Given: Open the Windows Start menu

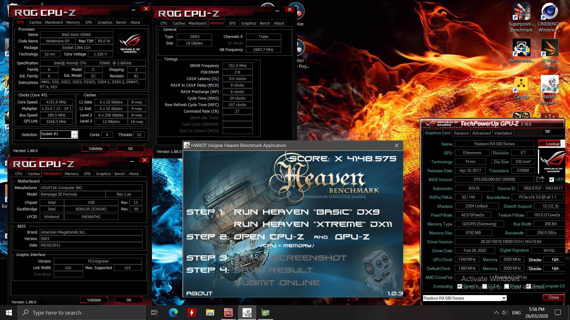Looking at the screenshot, I should pyautogui.click(x=9, y=313).
